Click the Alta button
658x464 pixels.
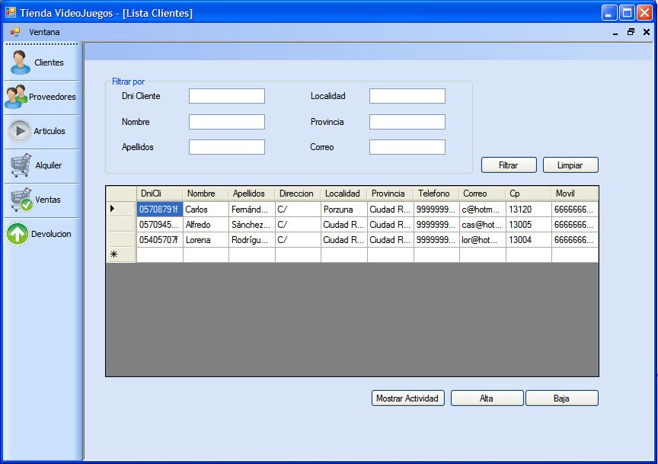pos(487,398)
